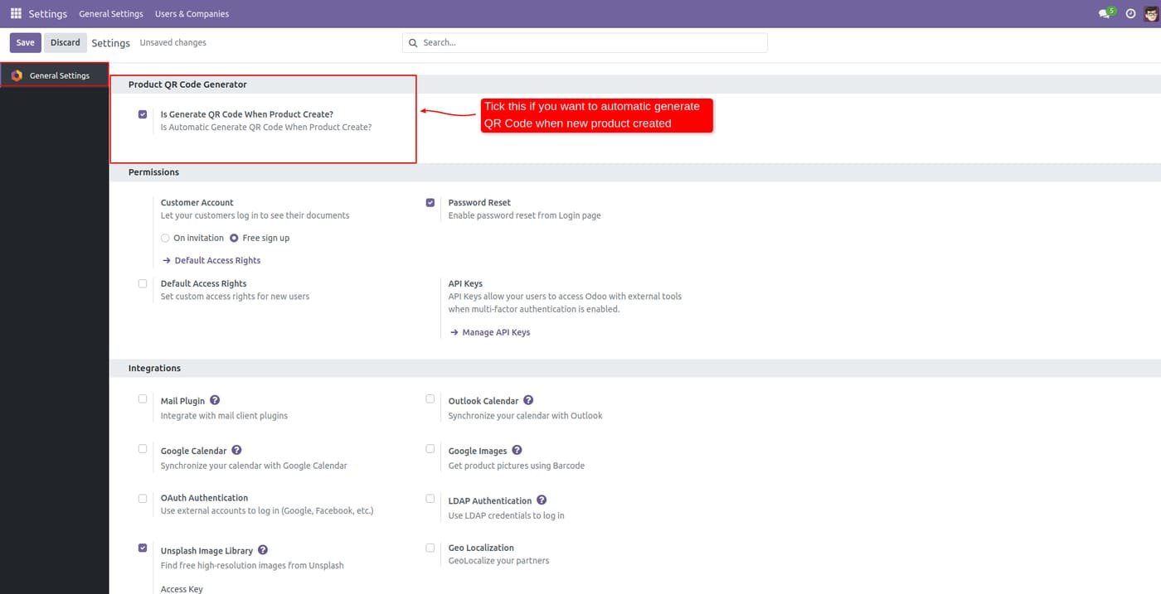Click the Customer Account setting label
This screenshot has height=594, width=1161.
coord(197,202)
